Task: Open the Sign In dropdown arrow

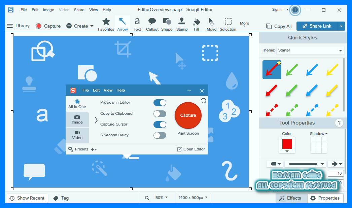Action: coord(287,10)
